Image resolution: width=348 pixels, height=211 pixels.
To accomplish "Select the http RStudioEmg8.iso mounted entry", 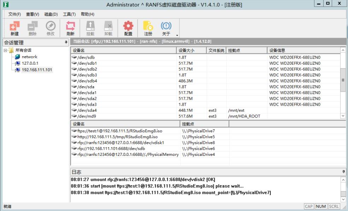I will coord(117,137).
